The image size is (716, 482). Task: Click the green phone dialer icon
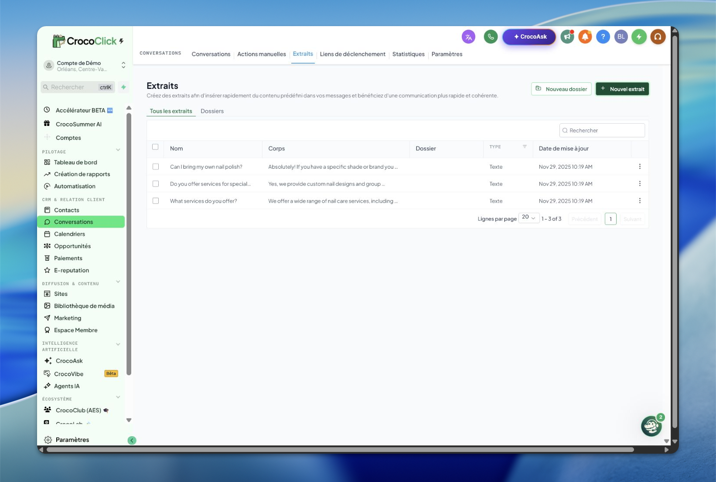491,37
